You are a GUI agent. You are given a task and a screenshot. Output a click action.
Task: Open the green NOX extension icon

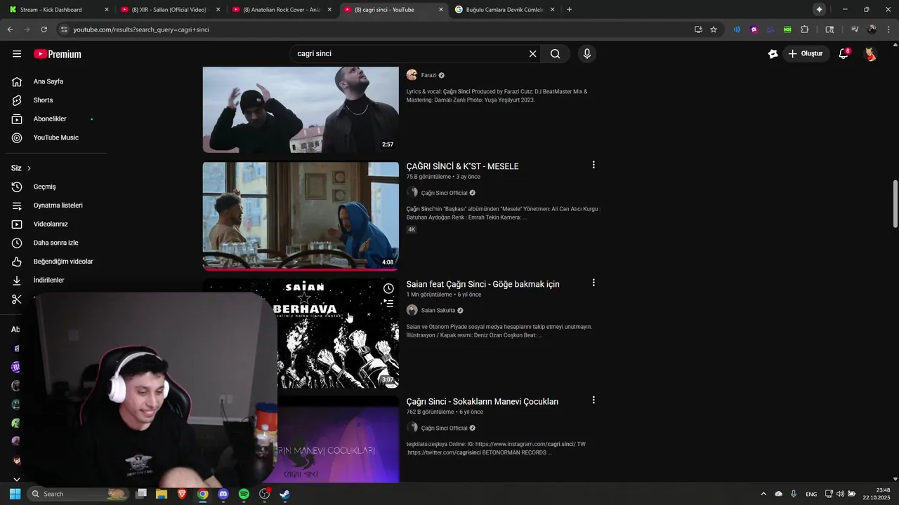tap(787, 29)
